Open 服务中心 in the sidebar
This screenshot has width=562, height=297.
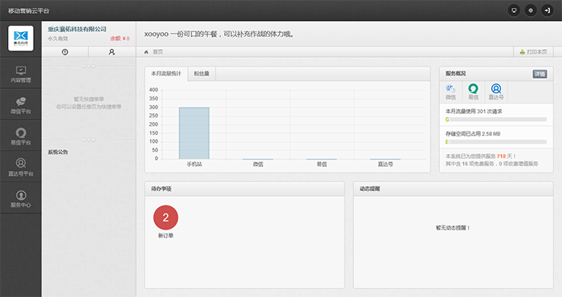tap(21, 199)
